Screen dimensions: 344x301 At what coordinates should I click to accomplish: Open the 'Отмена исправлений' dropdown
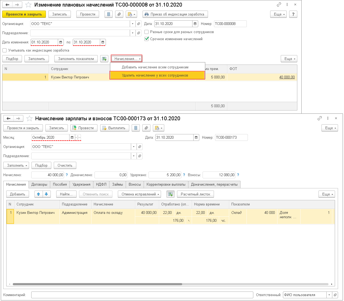tap(140, 194)
